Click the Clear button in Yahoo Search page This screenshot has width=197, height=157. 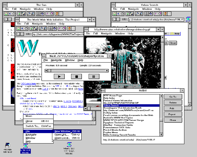(x=173, y=43)
